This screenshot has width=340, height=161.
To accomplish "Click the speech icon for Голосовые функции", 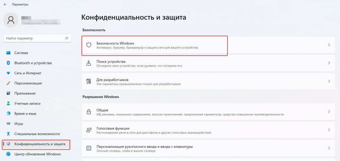I will pyautogui.click(x=88, y=130).
